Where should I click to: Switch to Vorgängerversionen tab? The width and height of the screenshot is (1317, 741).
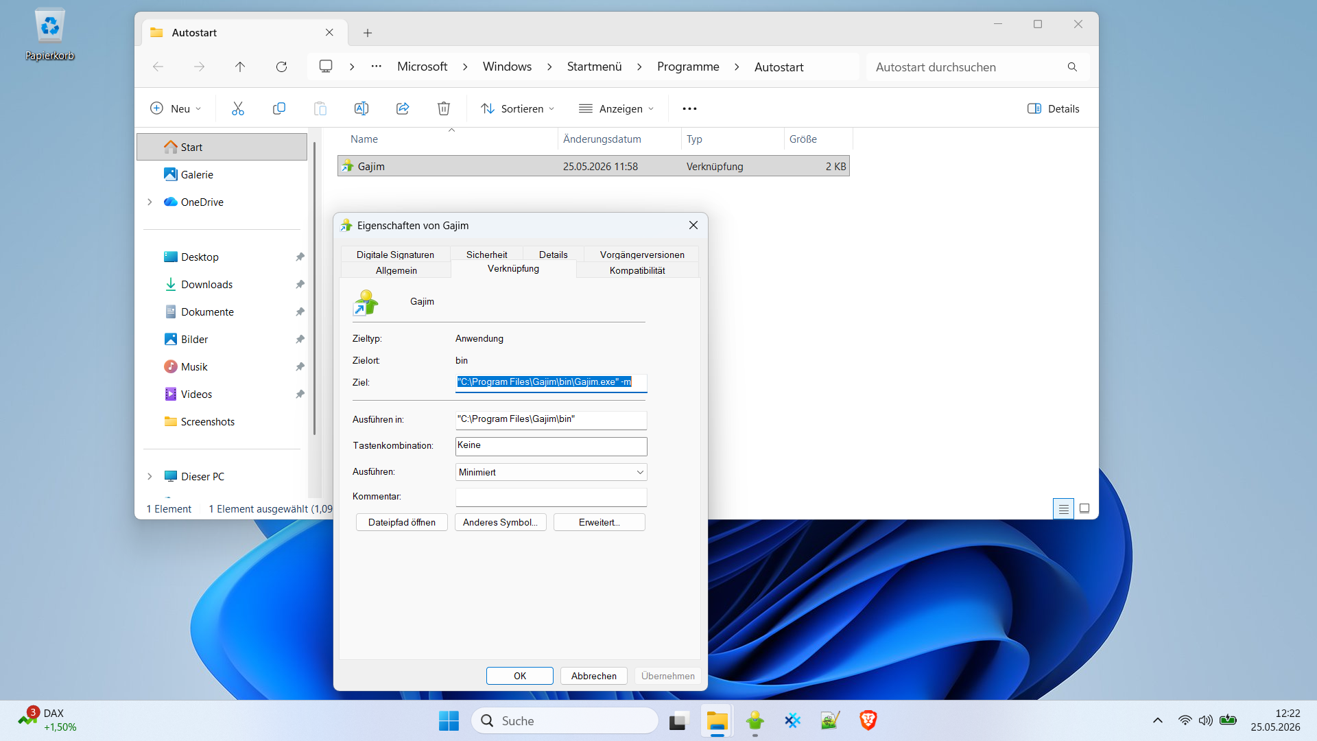pyautogui.click(x=642, y=255)
